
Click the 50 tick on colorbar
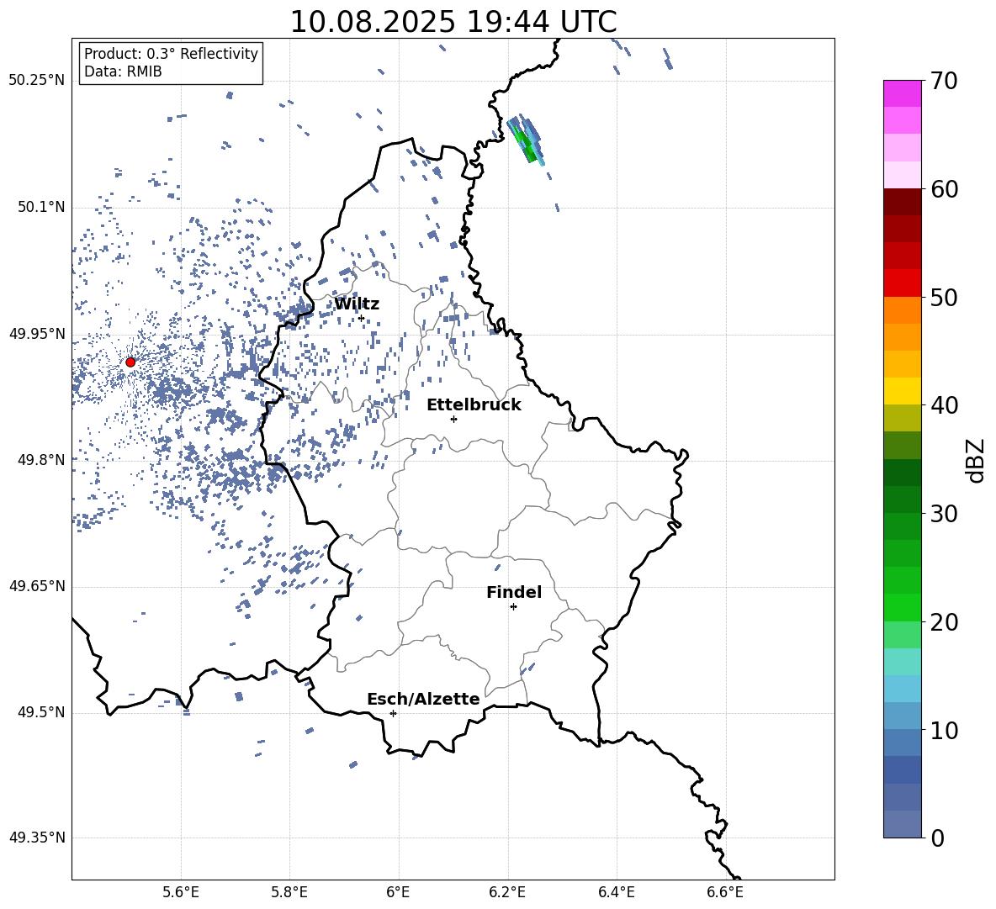(944, 297)
